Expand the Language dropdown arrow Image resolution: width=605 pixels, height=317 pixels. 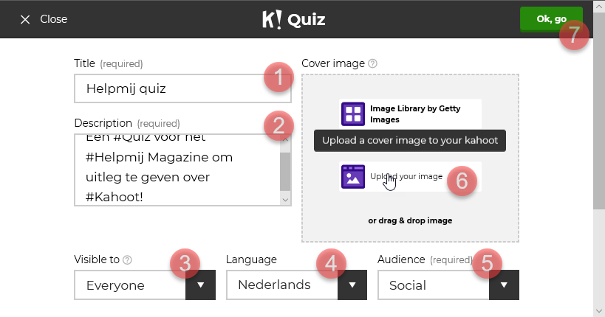tap(352, 285)
